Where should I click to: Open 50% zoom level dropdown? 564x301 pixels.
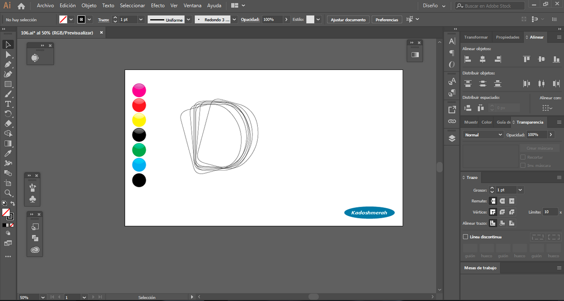click(x=43, y=297)
